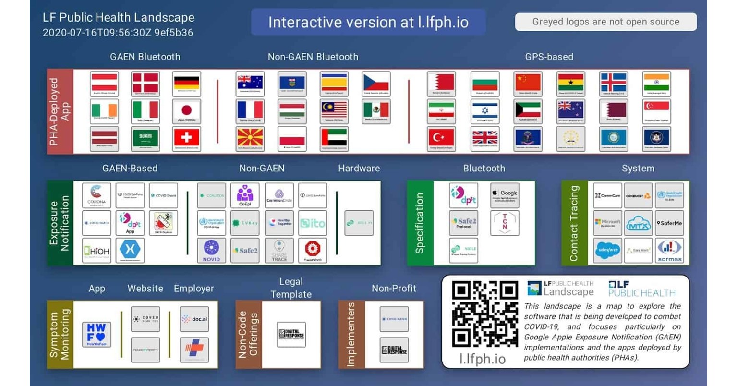Screen dimensions: 737x386
Task: Open the HowWeFeel app card
Action: (x=97, y=335)
